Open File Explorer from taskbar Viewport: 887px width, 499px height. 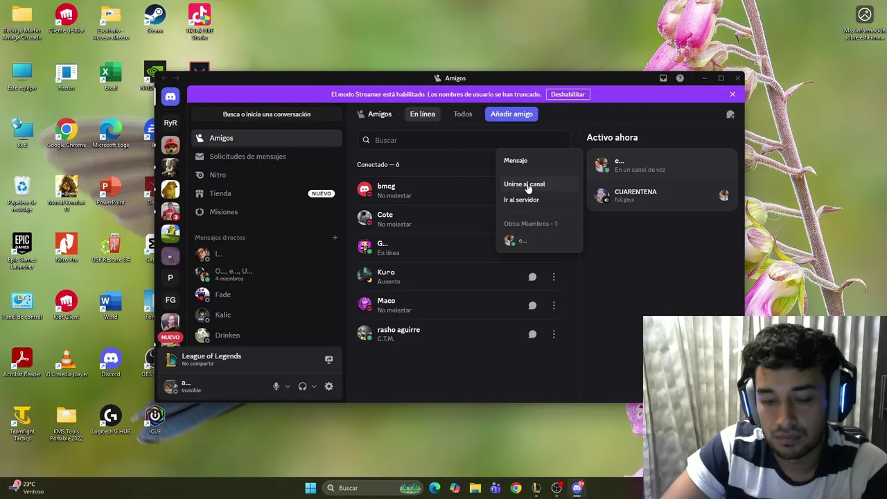475,488
